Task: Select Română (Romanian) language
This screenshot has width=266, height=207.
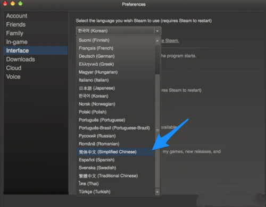Action: tap(115, 144)
